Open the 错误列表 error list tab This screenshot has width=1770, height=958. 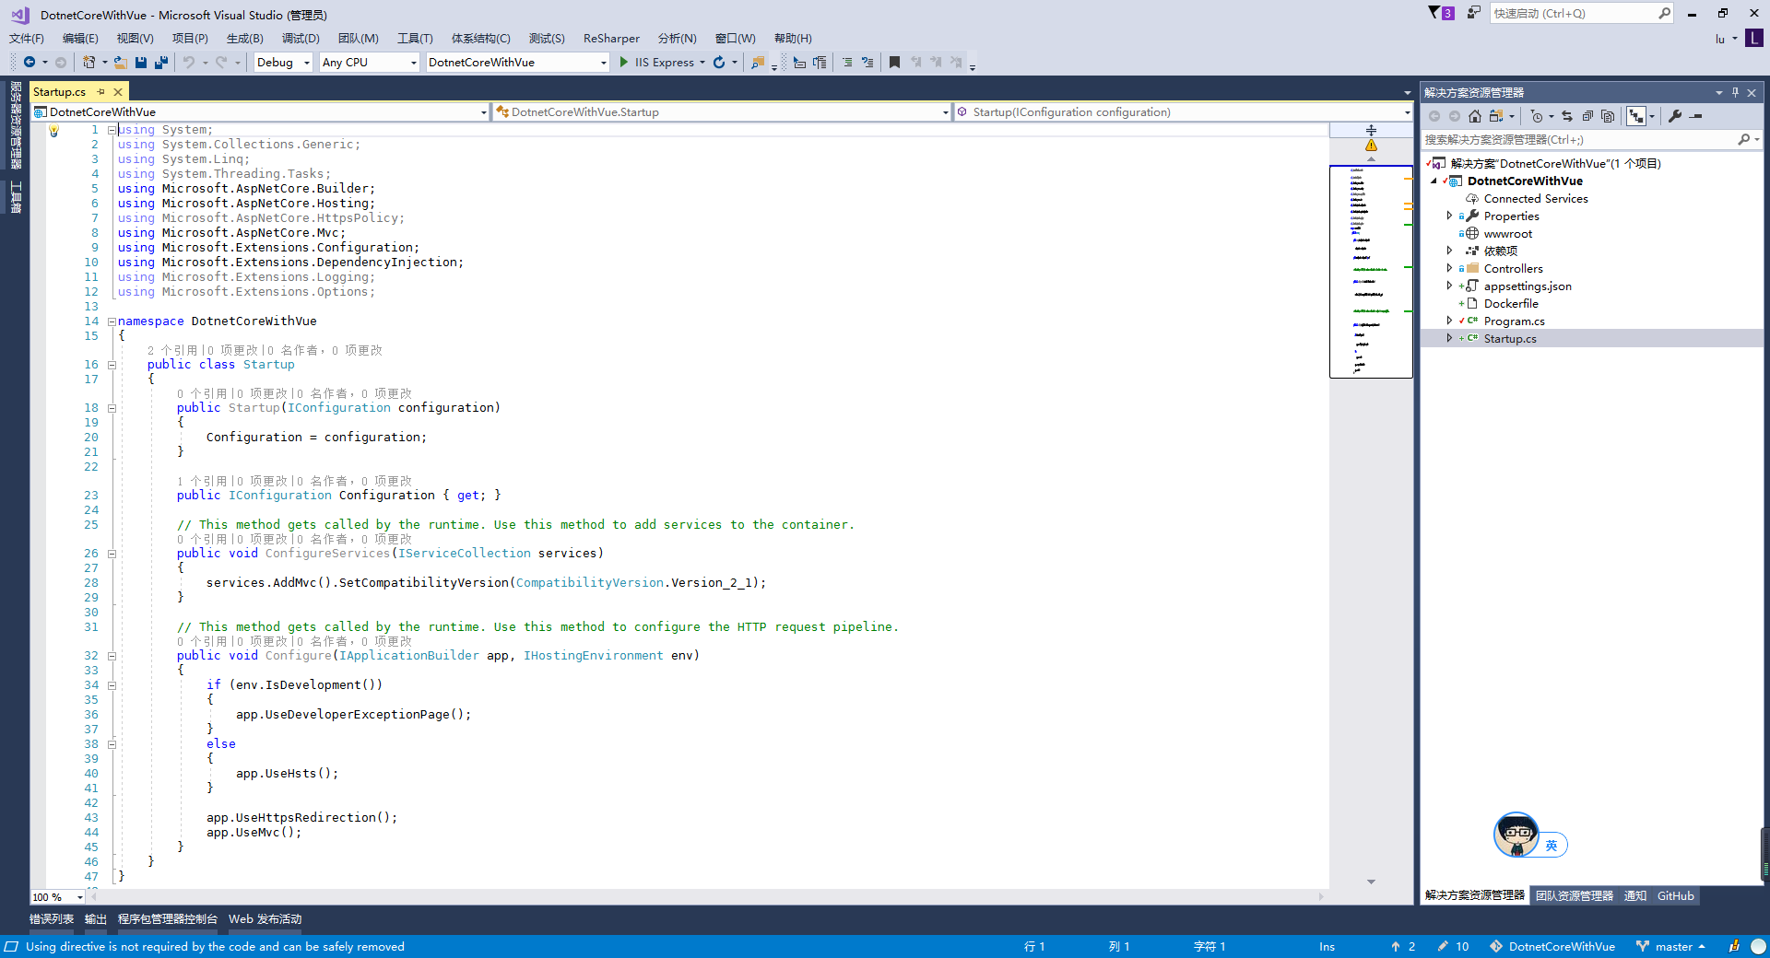52,918
